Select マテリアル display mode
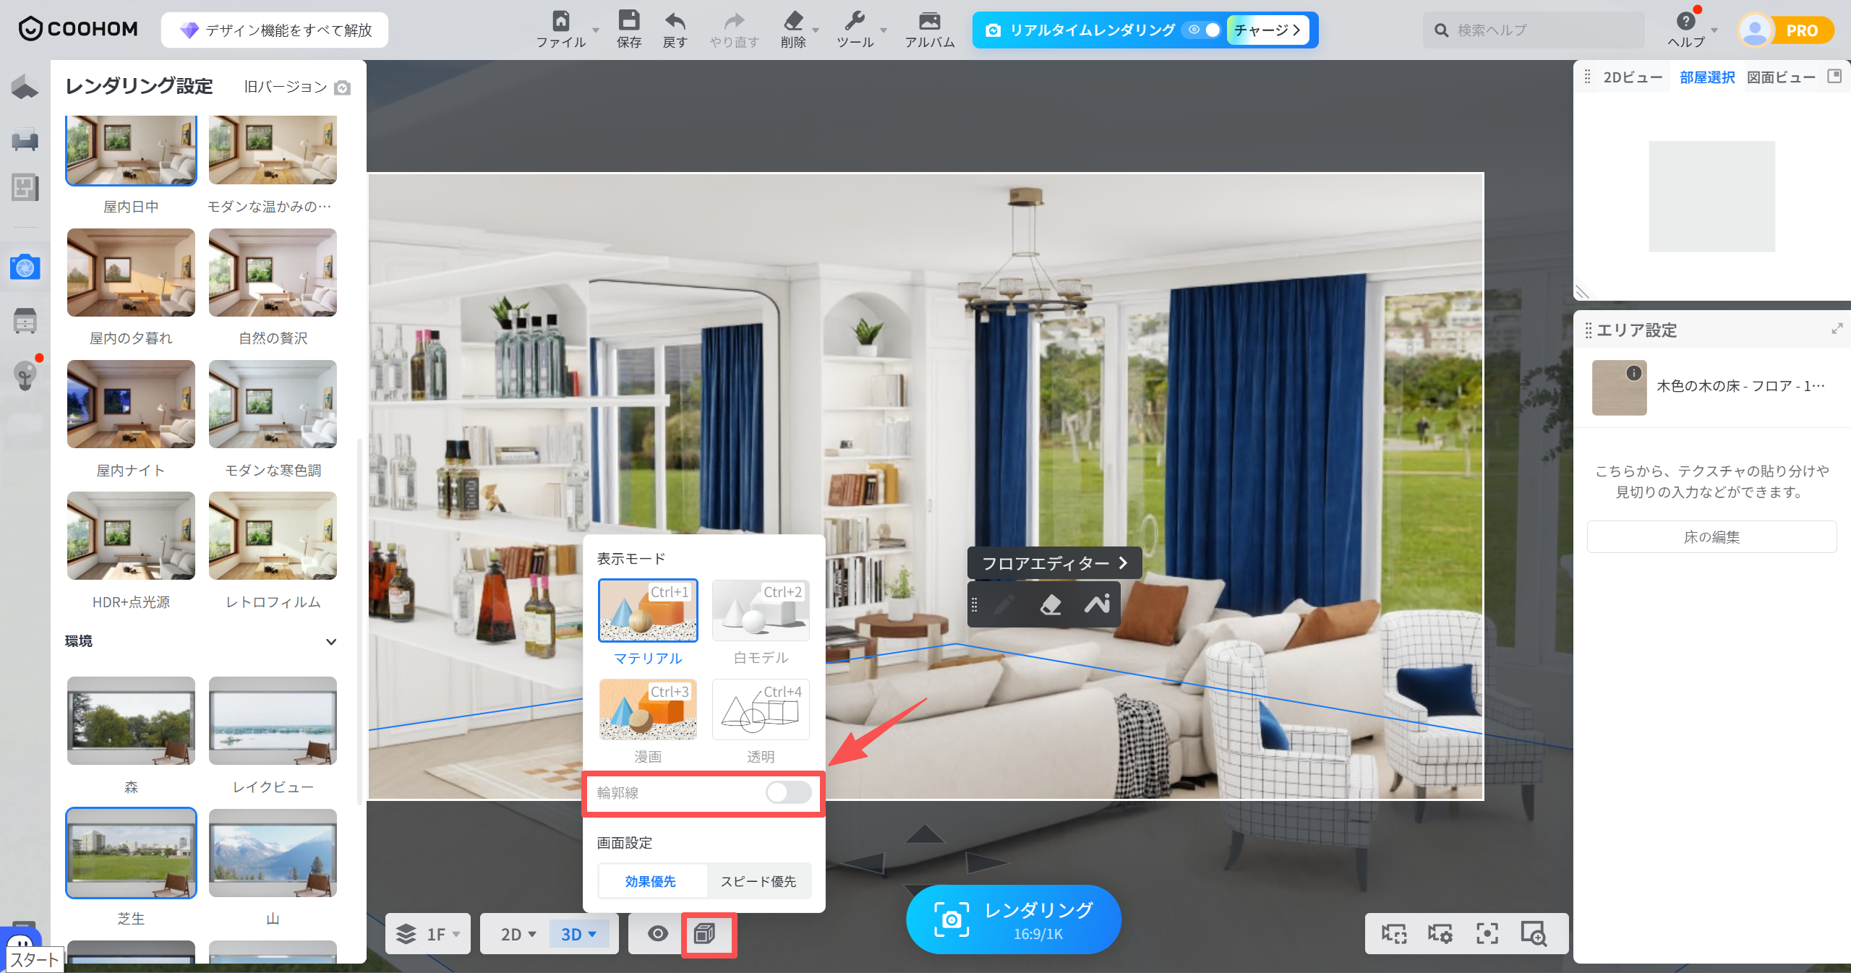Image resolution: width=1851 pixels, height=973 pixels. pyautogui.click(x=648, y=611)
